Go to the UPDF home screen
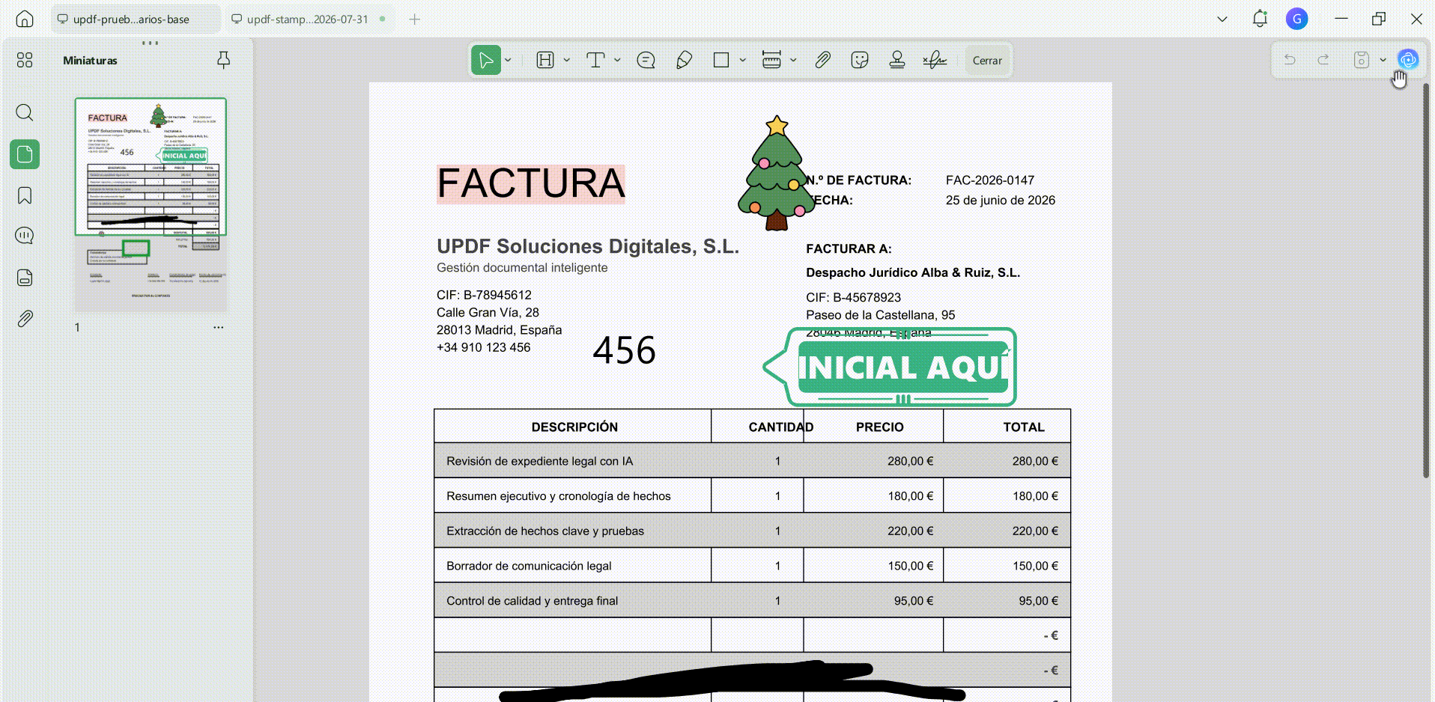Image resolution: width=1435 pixels, height=702 pixels. click(25, 19)
